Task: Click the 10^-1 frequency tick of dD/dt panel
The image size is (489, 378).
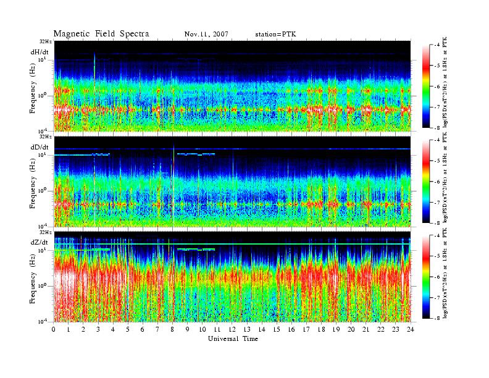Action: click(x=42, y=226)
